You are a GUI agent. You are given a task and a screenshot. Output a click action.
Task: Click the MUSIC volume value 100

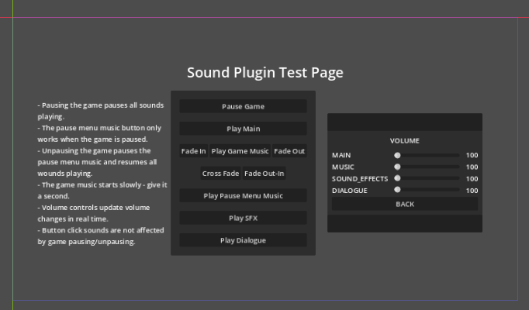tap(472, 167)
